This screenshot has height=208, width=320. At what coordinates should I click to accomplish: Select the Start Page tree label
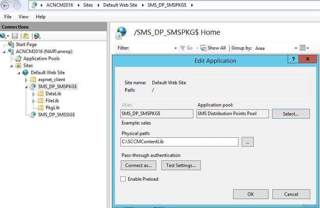pos(27,44)
